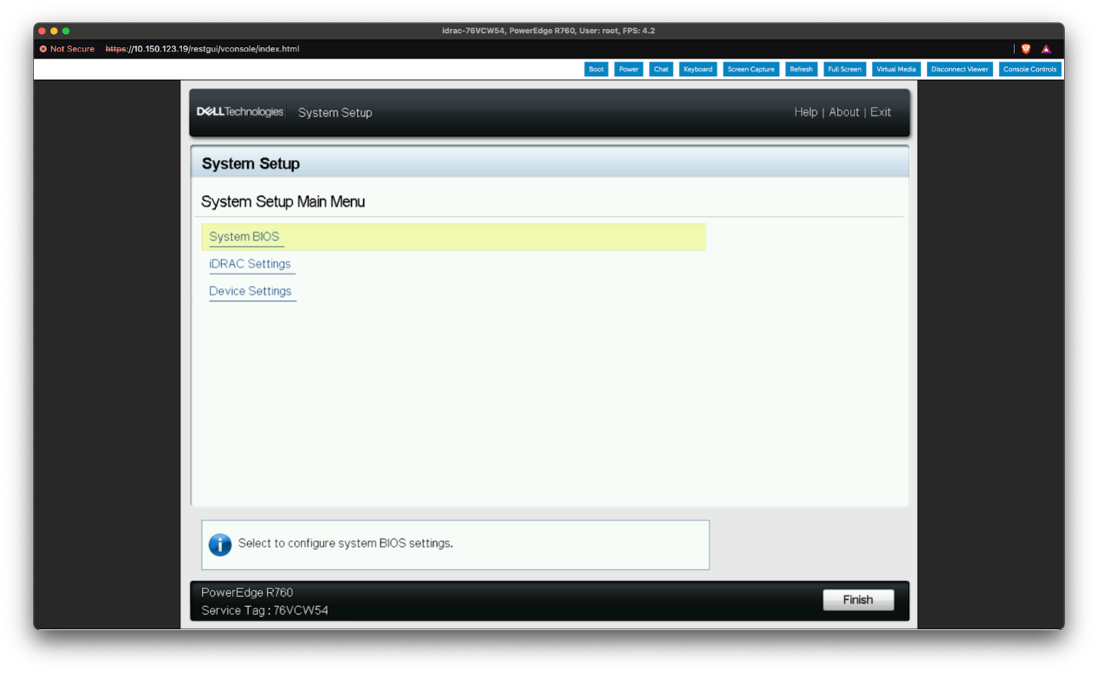Open the Chat window
Viewport: 1098px width, 676px height.
click(x=660, y=69)
